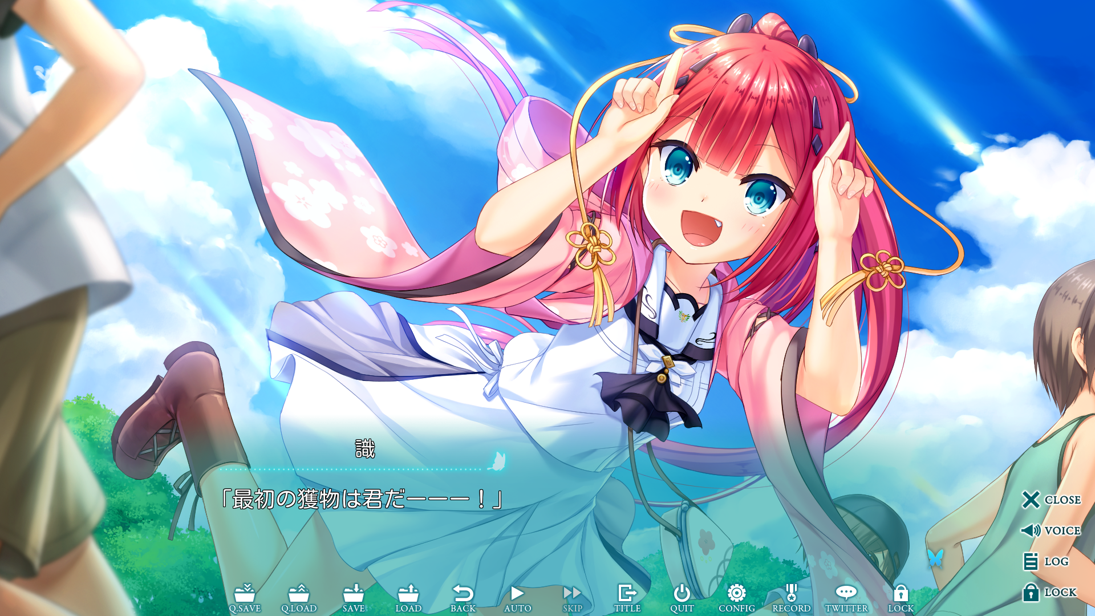1095x616 pixels.
Task: Open the RECORD medal icon
Action: (x=792, y=598)
